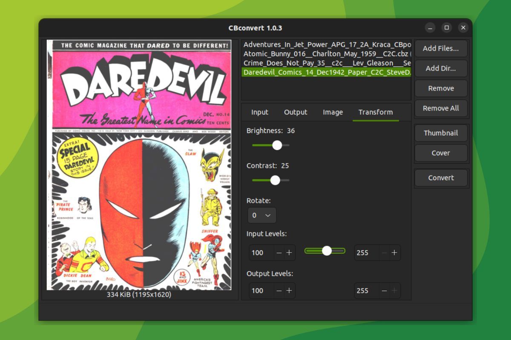
Task: Select the Input tab
Action: click(x=259, y=112)
